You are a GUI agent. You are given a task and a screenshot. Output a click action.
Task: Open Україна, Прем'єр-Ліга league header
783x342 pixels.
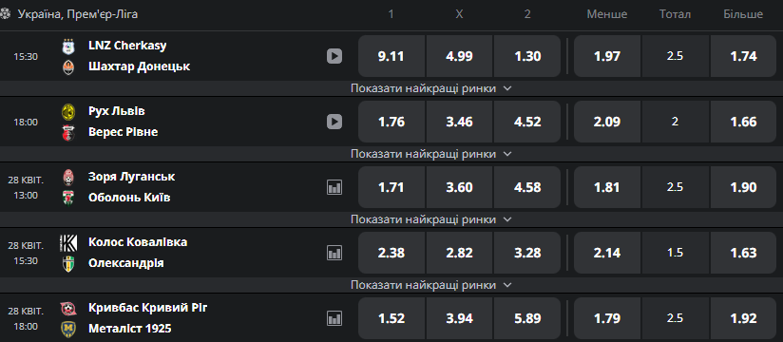click(78, 14)
